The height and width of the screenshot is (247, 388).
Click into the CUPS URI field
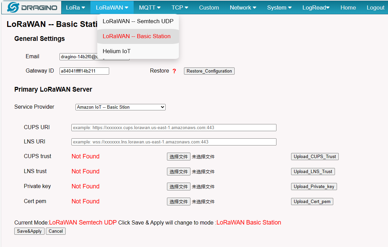click(174, 128)
